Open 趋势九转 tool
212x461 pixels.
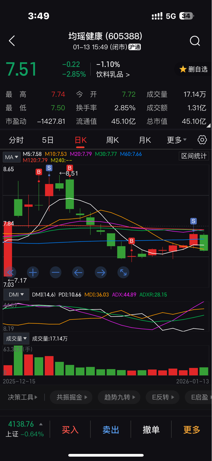click(119, 397)
